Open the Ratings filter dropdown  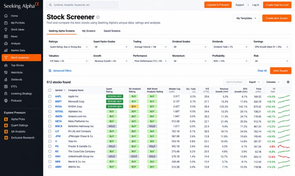point(69,47)
